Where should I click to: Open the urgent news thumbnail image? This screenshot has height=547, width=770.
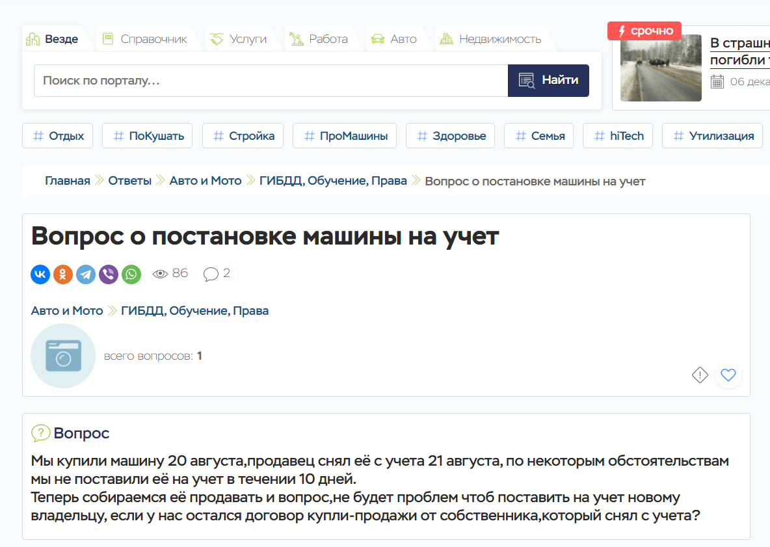[661, 68]
